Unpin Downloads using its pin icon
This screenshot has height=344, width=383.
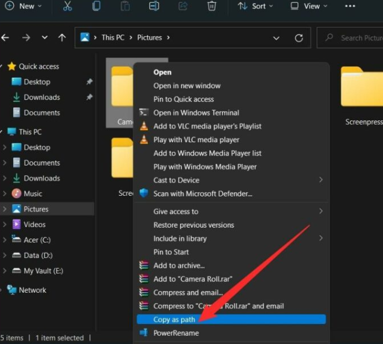coord(90,97)
